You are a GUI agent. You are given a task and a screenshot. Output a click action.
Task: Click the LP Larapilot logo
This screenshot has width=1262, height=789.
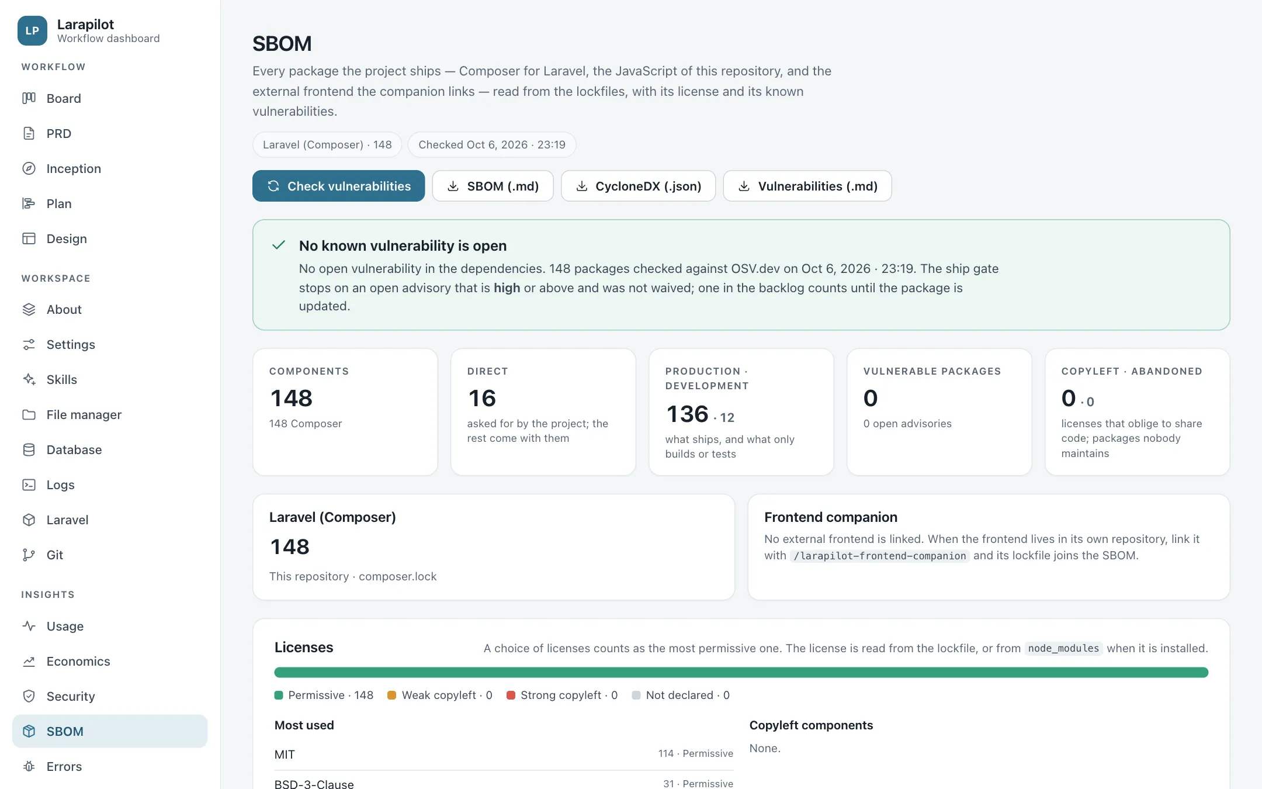[x=32, y=30]
